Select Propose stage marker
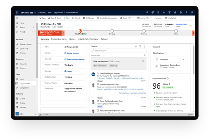The image size is (210, 139). [144, 31]
